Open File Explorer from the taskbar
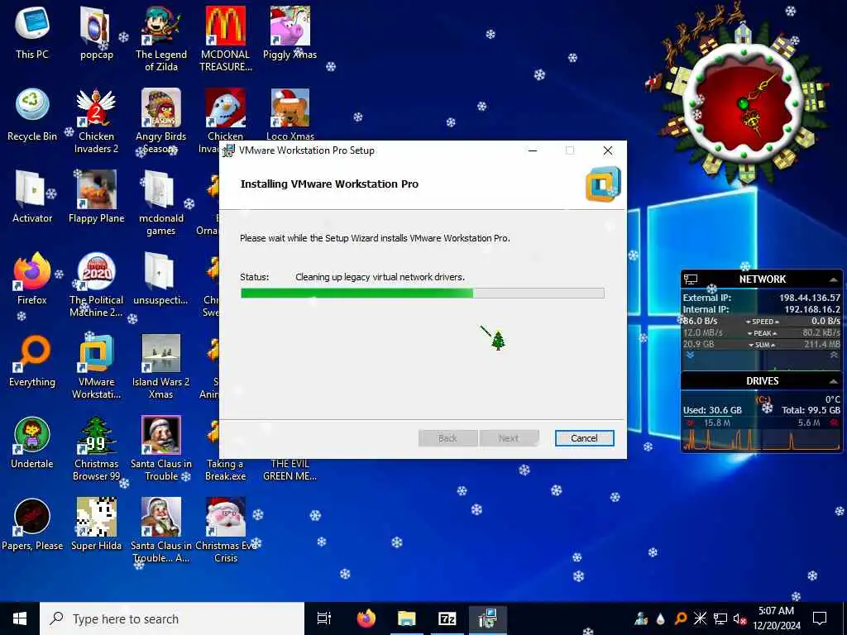Screen dimensions: 847x635 click(407, 618)
